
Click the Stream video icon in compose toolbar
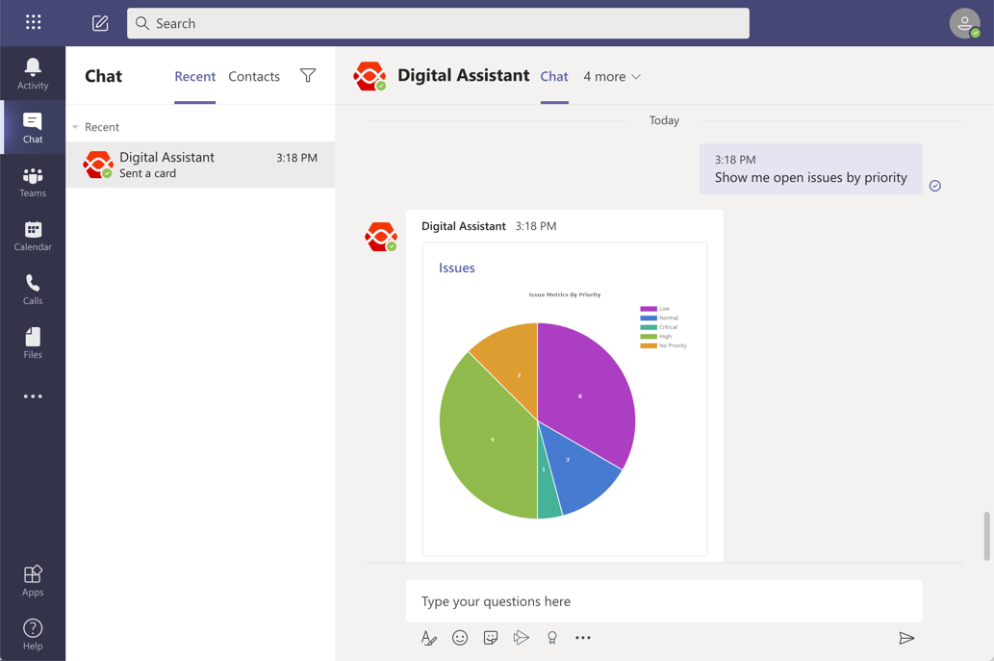click(x=522, y=638)
